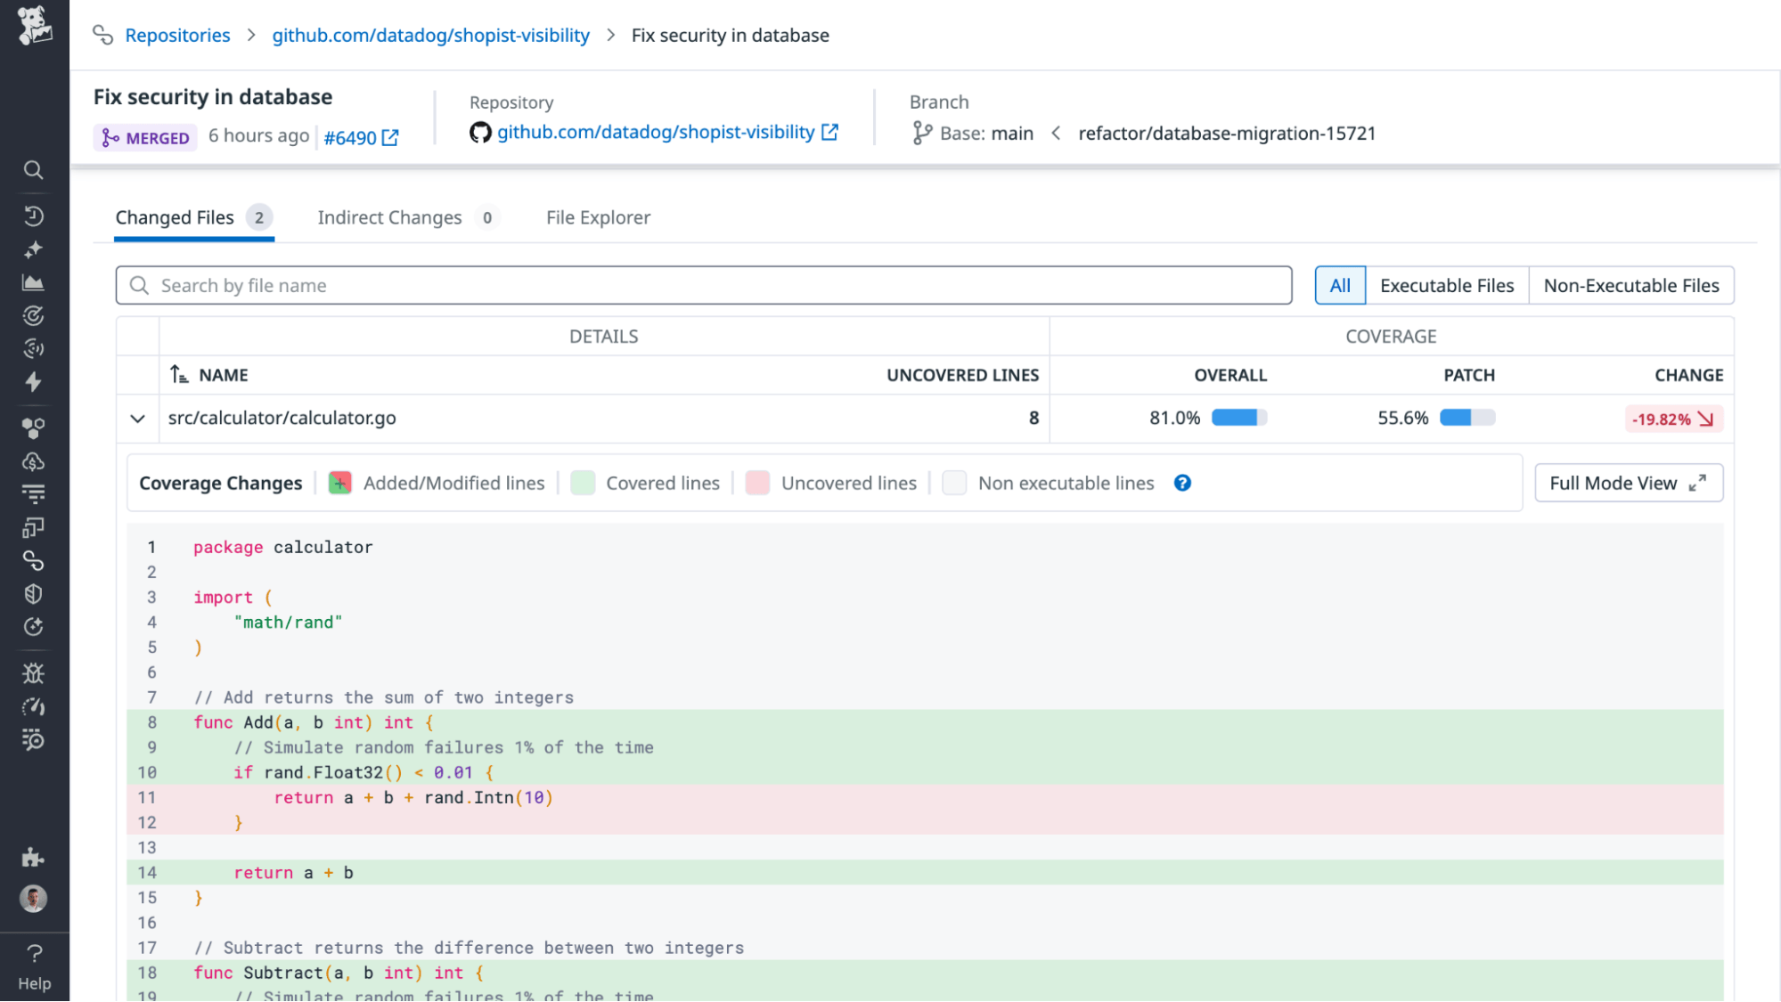Click the history clock icon in sidebar
This screenshot has height=1002, width=1781.
(34, 216)
